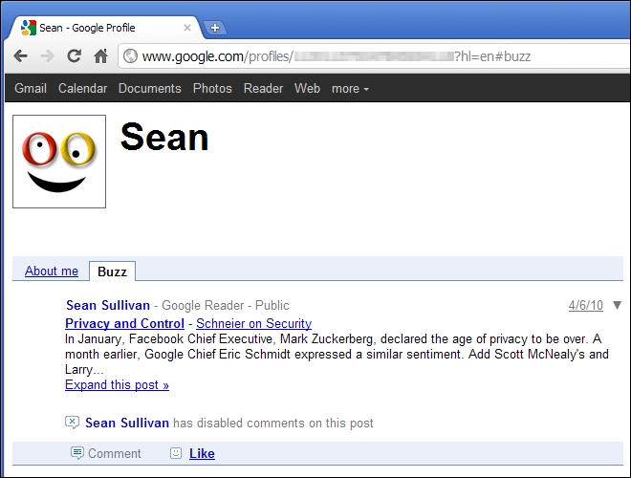631x478 pixels.
Task: Open the Privacy and Control link
Action: 124,323
